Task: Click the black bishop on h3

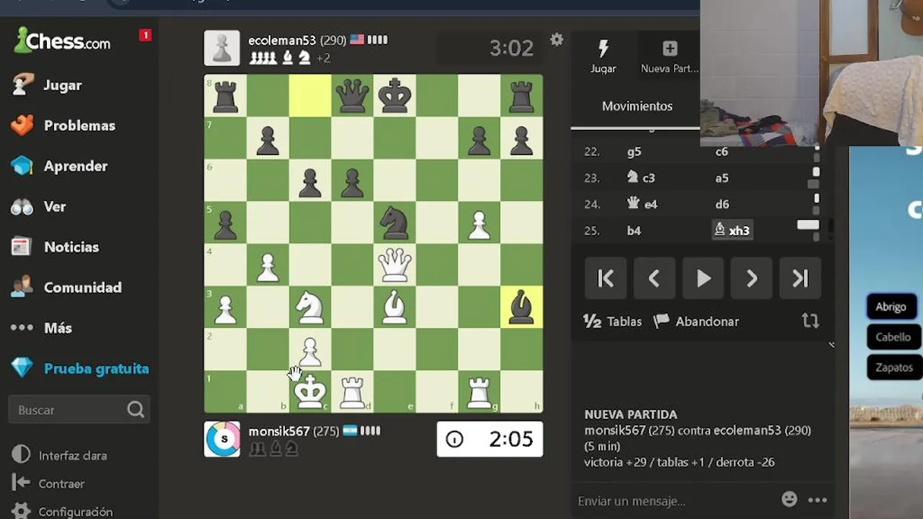Action: pyautogui.click(x=521, y=307)
